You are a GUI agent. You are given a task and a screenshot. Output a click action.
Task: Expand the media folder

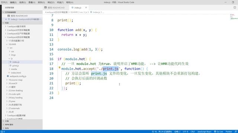coord(22,69)
